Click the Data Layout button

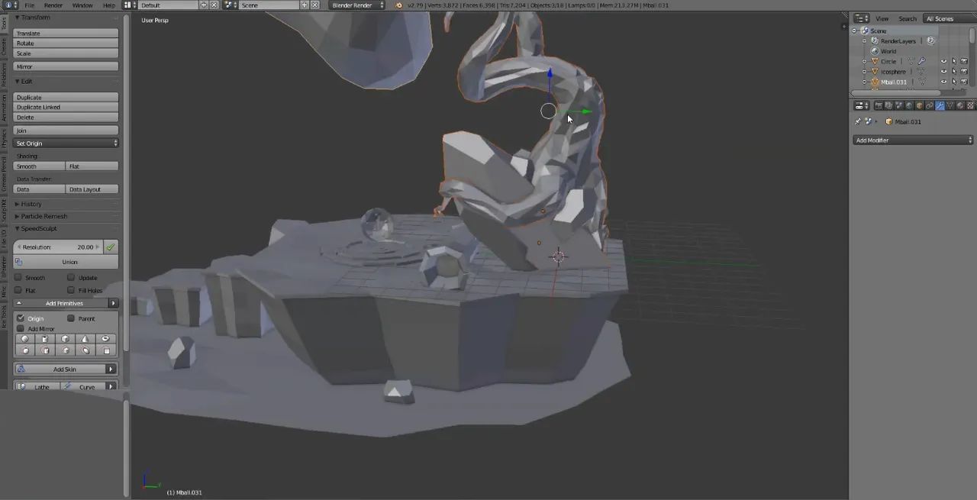tap(92, 189)
